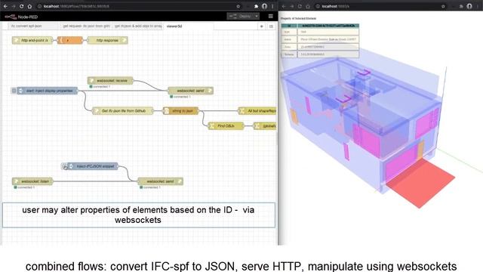Reload the 3D viewer browser page
This screenshot has width=483, height=272.
click(x=300, y=6)
